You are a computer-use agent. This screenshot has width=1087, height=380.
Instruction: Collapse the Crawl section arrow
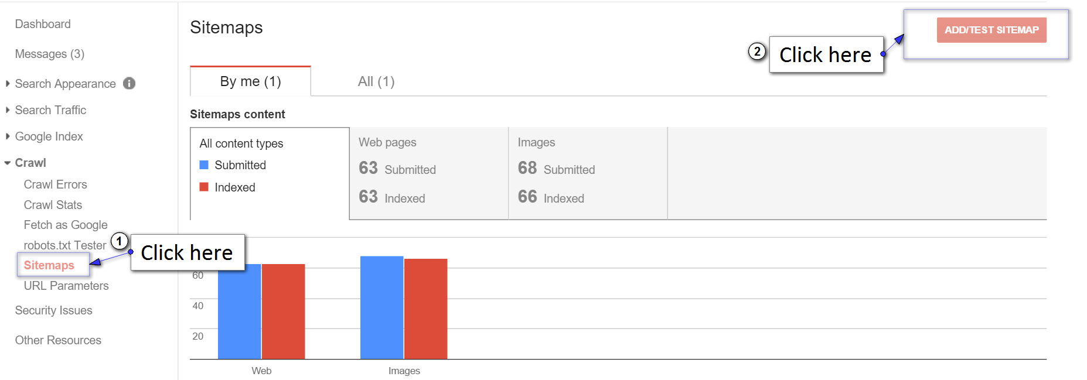[8, 163]
